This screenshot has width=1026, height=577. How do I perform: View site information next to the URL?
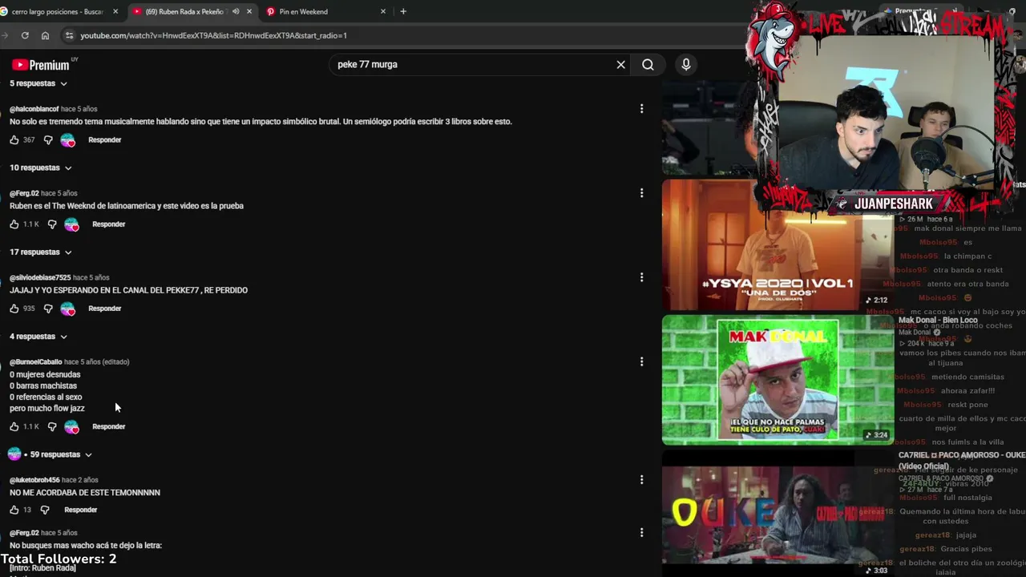click(69, 35)
